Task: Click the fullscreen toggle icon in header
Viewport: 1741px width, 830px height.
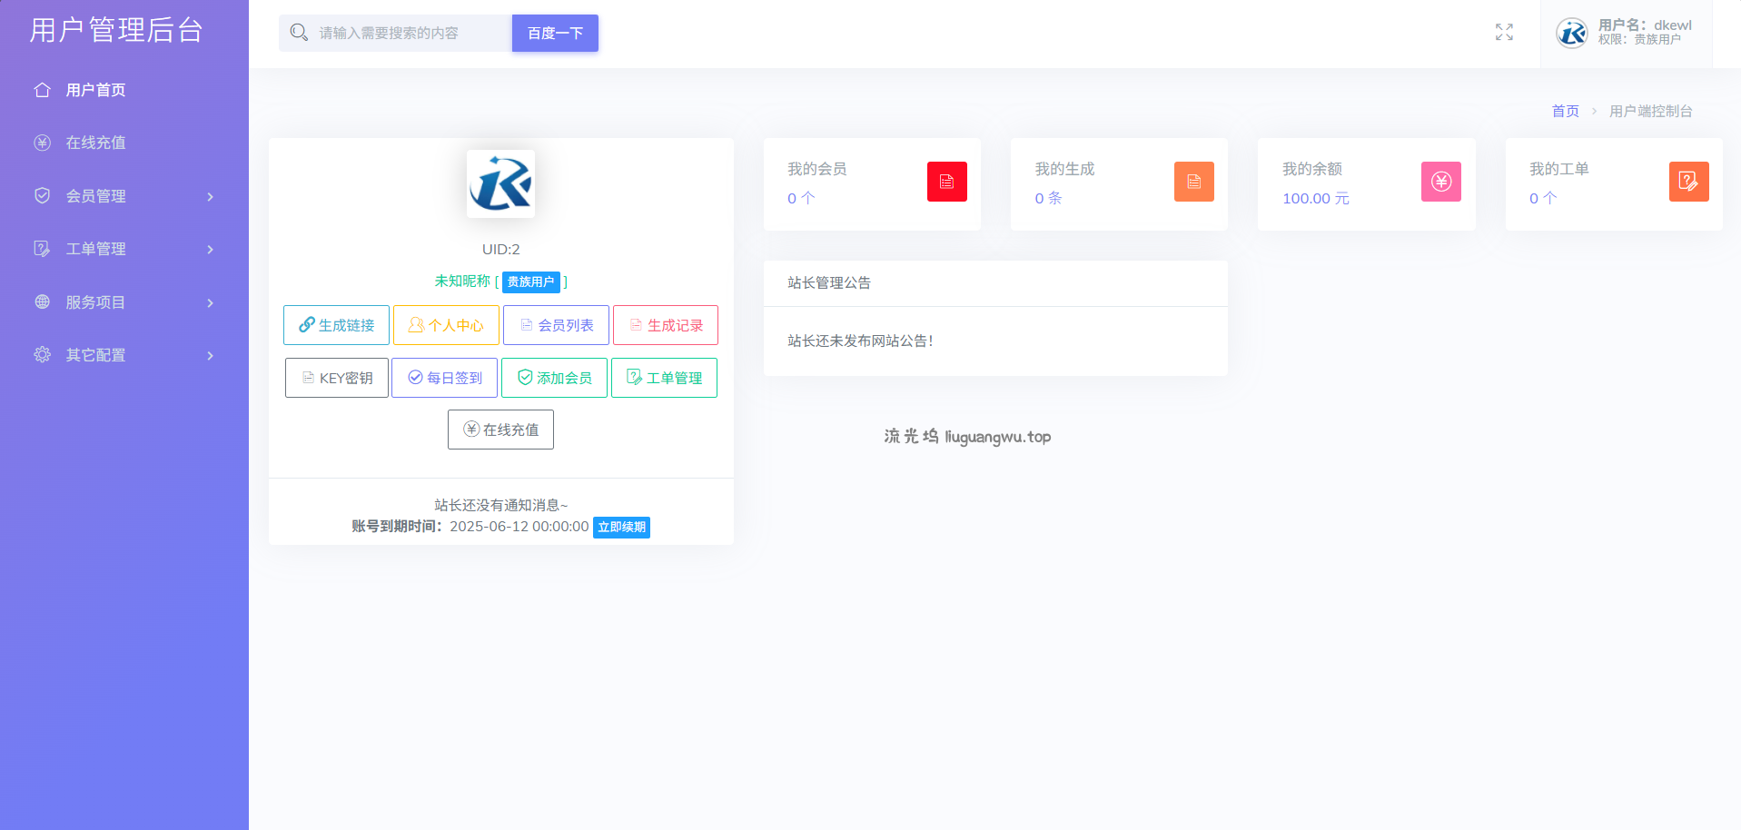Action: (1504, 33)
